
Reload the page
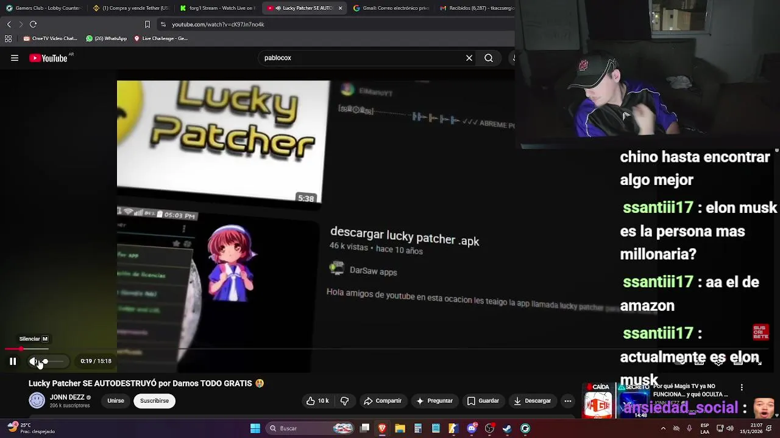pyautogui.click(x=33, y=24)
